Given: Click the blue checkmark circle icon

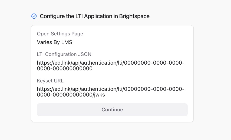Looking at the screenshot, I should coord(34,16).
